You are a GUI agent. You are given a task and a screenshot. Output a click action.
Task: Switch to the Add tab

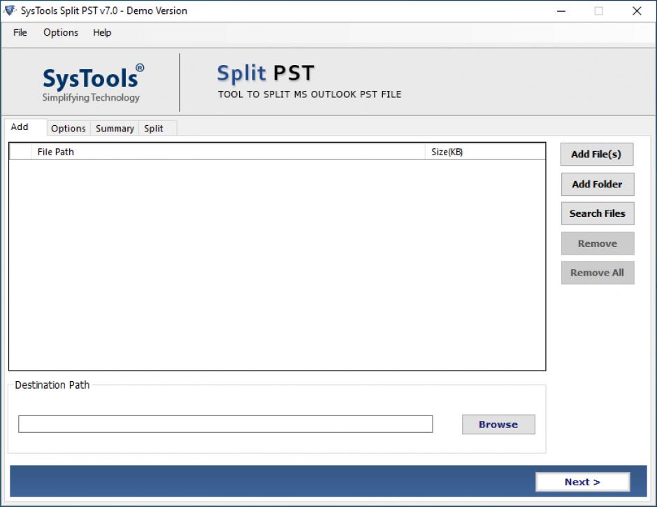point(25,127)
